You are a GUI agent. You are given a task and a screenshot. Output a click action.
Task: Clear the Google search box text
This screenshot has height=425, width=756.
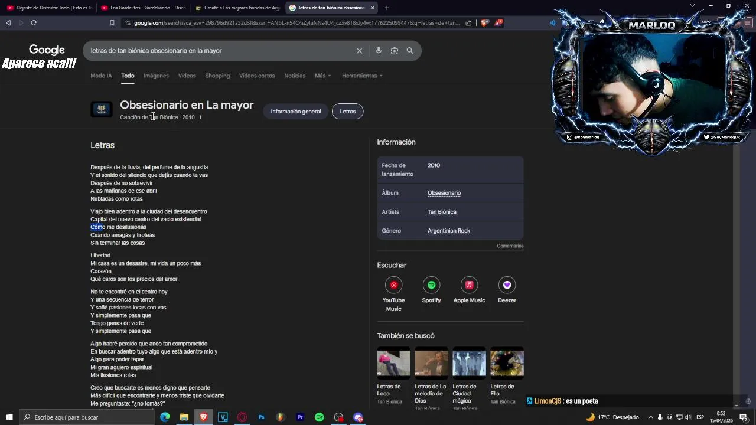pyautogui.click(x=359, y=51)
